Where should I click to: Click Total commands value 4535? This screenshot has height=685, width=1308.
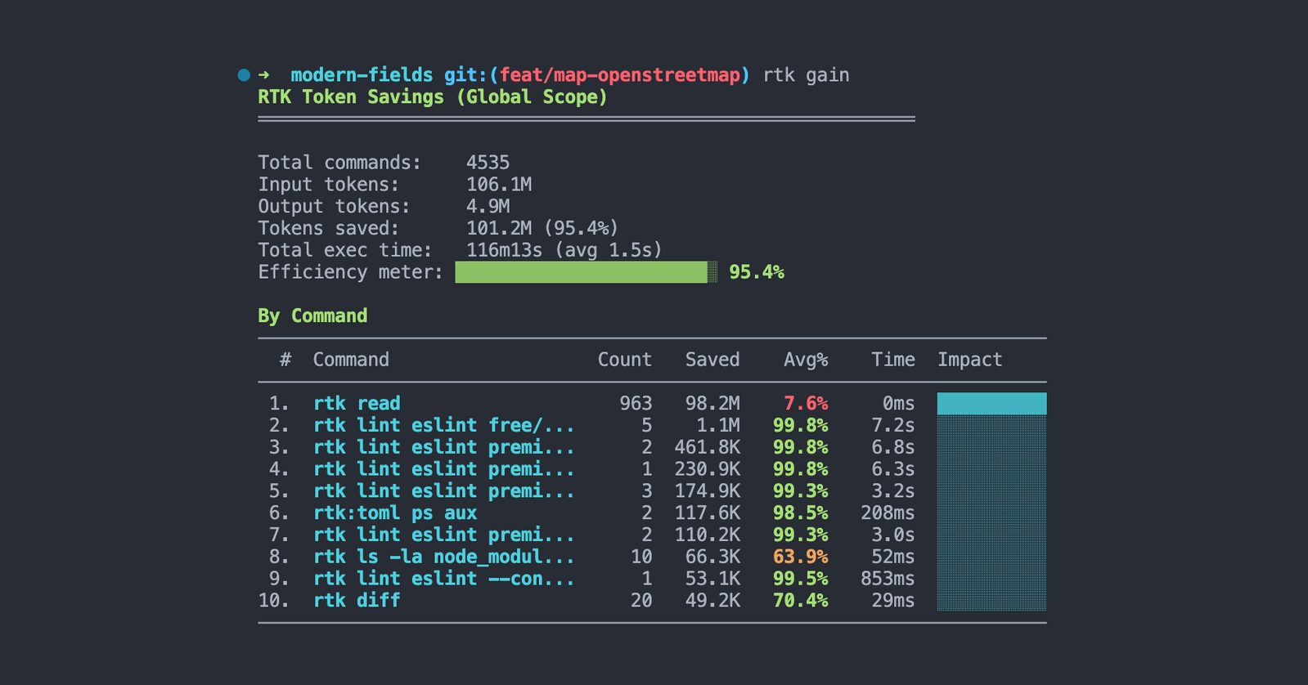(488, 163)
